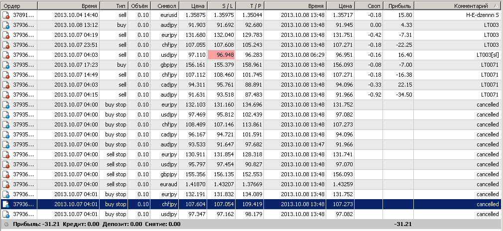This screenshot has width=503, height=231.
Task: Click the close time 2013.10.08 13:47
Action: [303, 144]
